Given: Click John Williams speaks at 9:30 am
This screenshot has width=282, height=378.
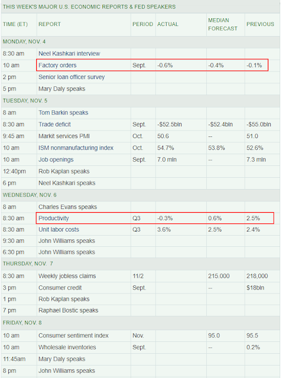Looking at the screenshot, I should pyautogui.click(x=67, y=241).
